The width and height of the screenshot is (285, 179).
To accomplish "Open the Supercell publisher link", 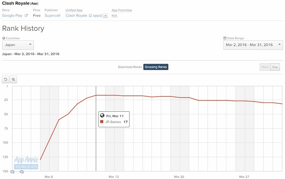I will click(53, 16).
